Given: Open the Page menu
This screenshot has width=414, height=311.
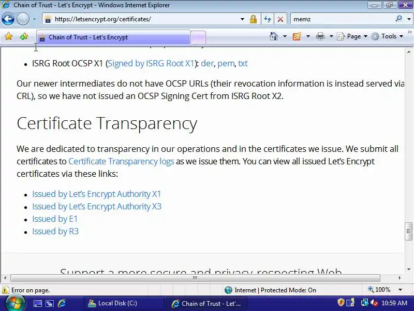Looking at the screenshot, I should coord(352,36).
